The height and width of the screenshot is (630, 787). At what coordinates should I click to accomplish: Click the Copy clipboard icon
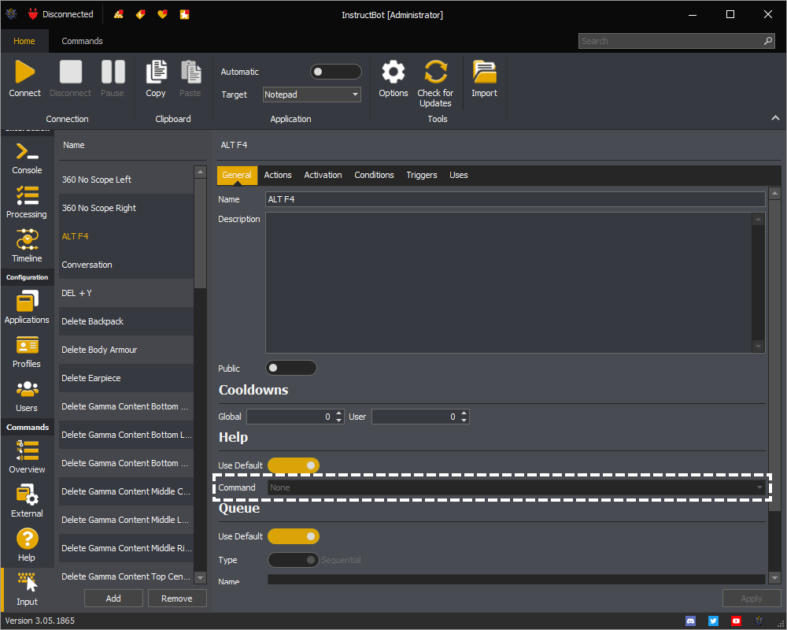tap(156, 72)
